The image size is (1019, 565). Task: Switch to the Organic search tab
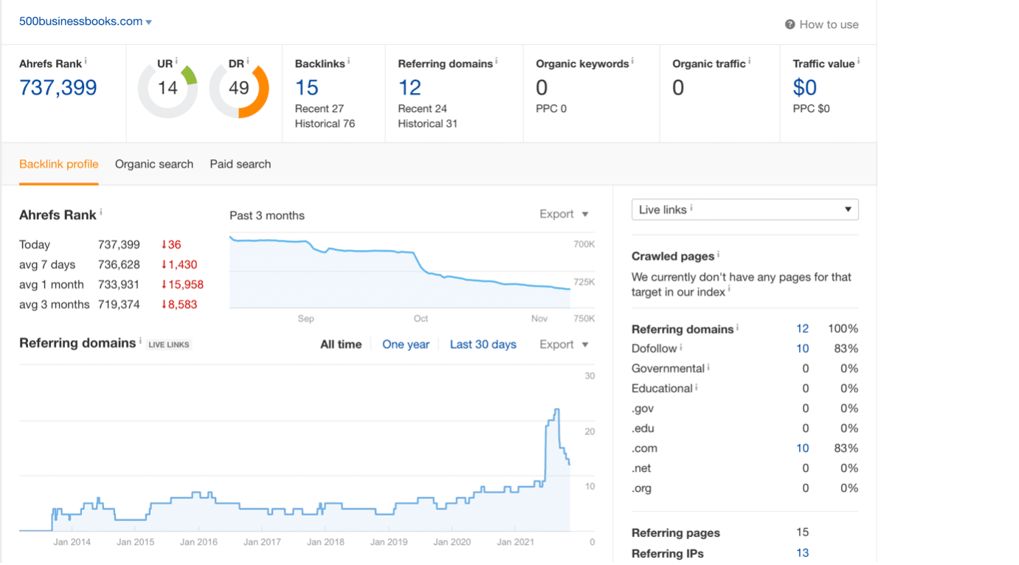(154, 164)
